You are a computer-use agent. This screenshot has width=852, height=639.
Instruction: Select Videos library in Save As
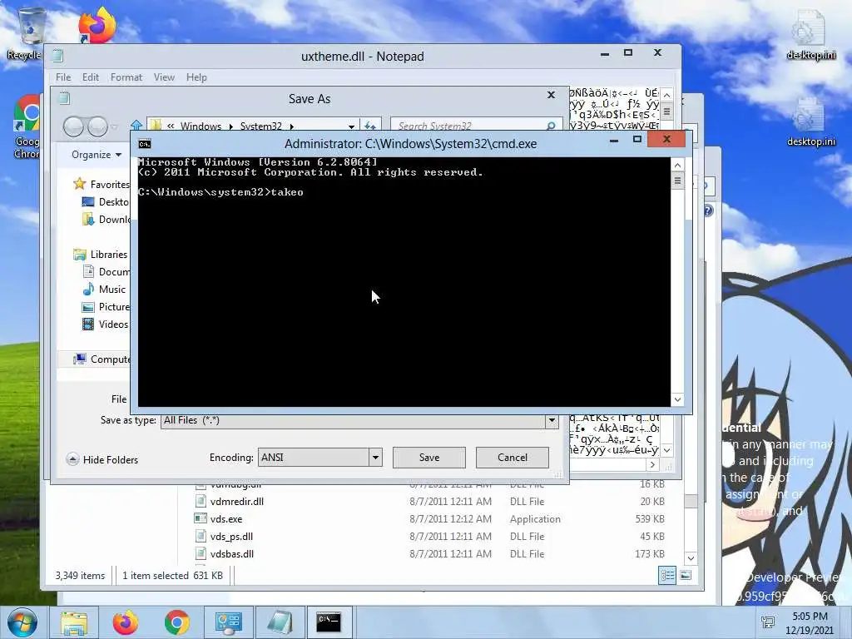click(x=105, y=324)
